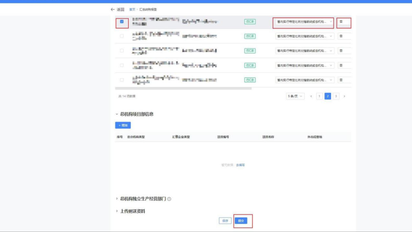Screen dimensions: 412x232
Task: Open the 5条/页 page size dropdown
Action: click(x=296, y=96)
